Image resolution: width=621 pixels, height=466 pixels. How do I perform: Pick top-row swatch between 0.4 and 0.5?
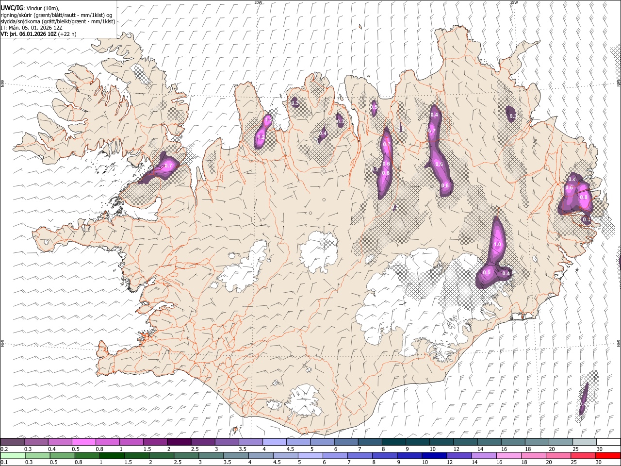[x=60, y=442]
